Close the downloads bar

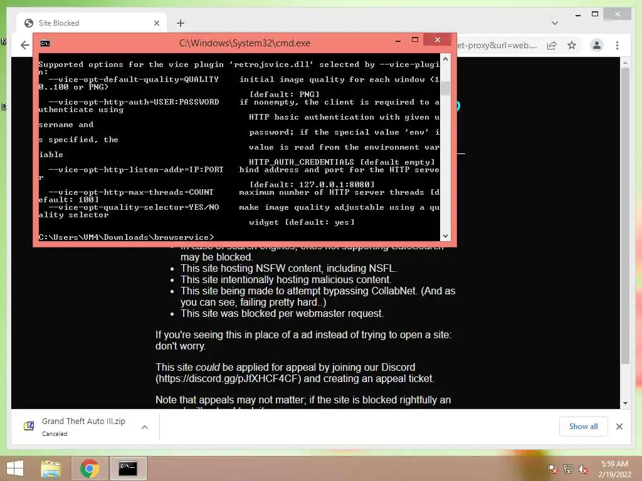(x=619, y=427)
